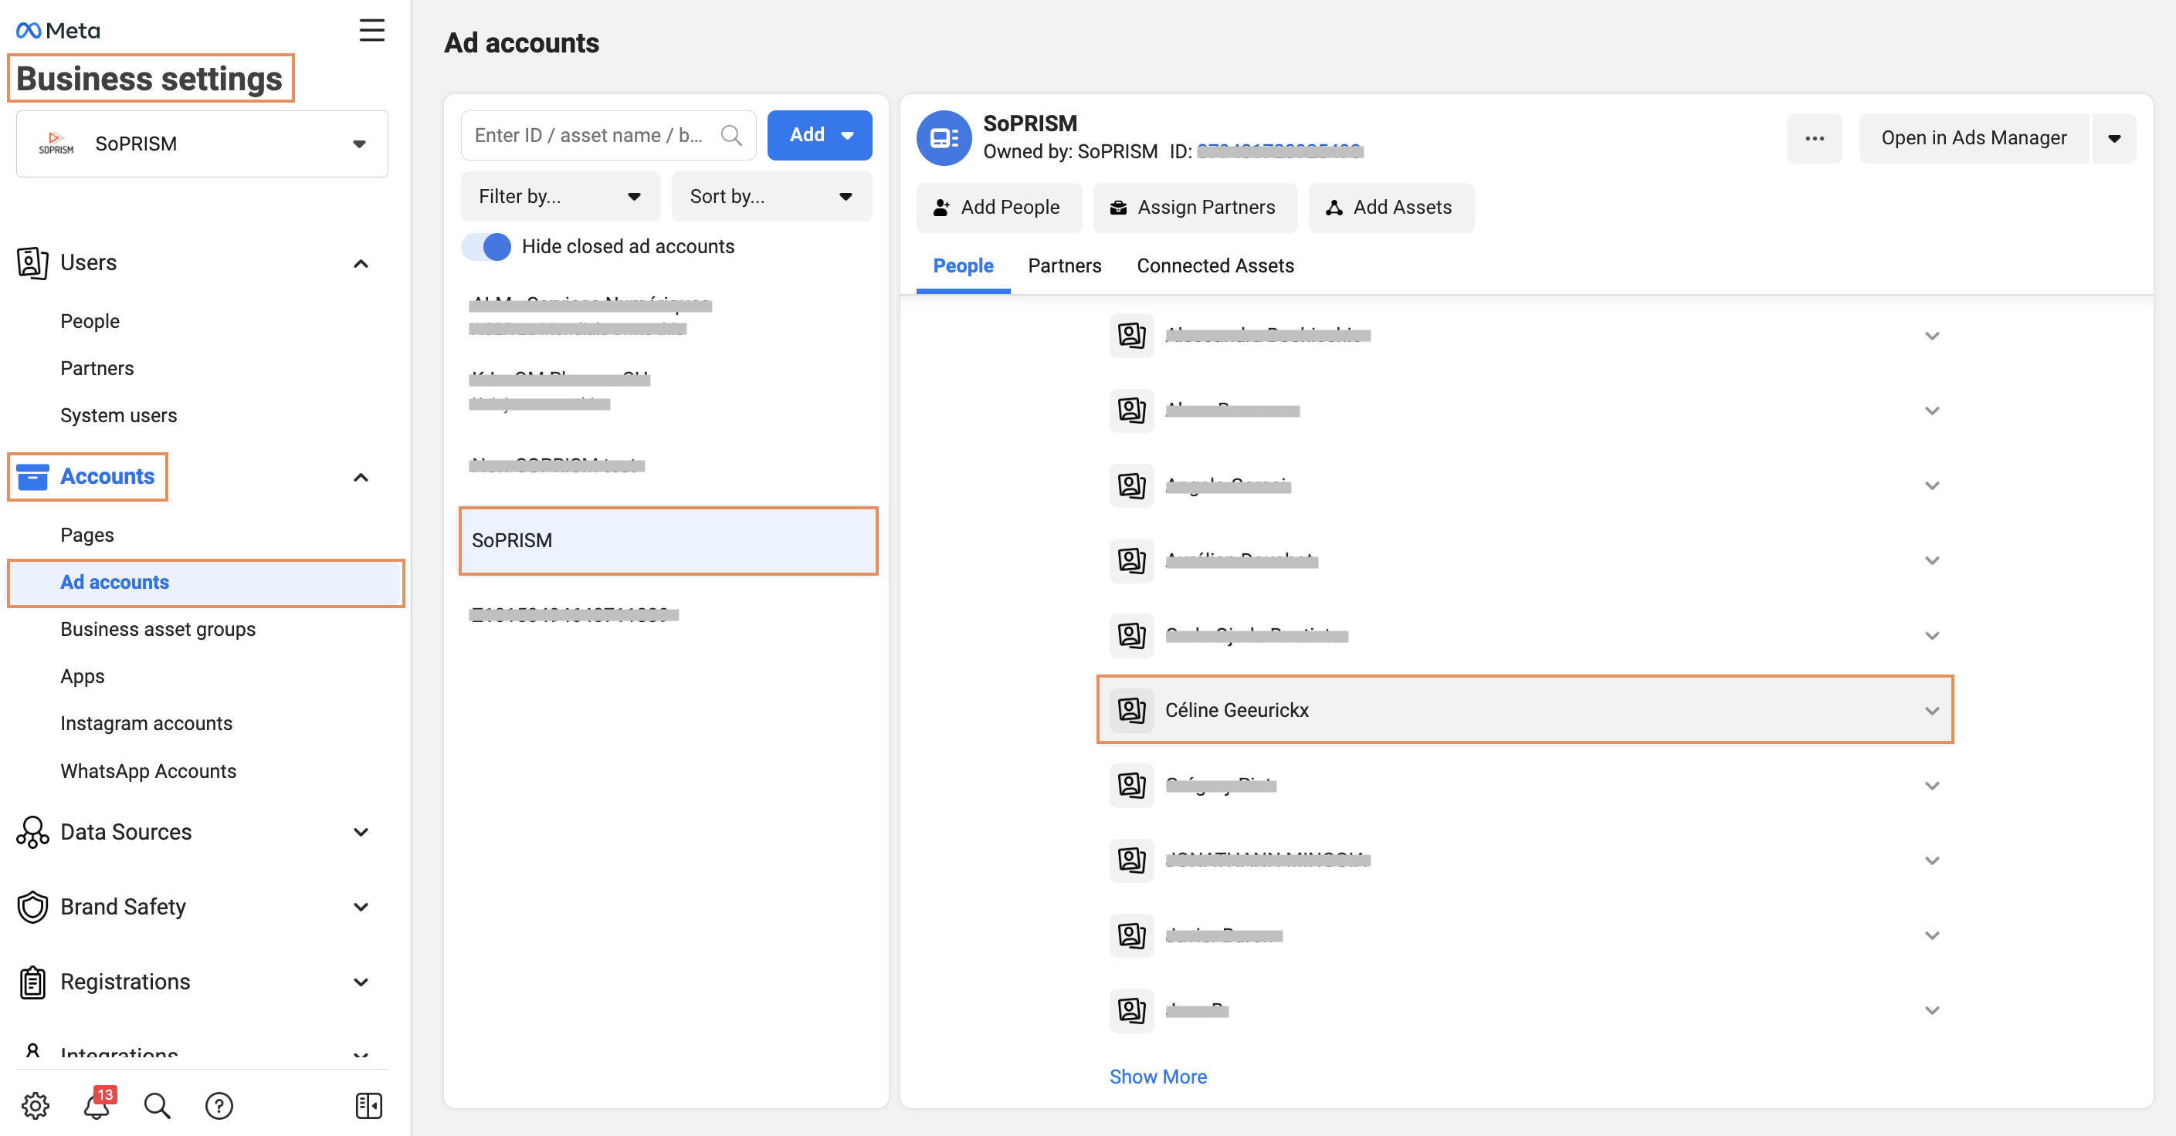Select Ad accounts menu item
The image size is (2176, 1136).
tap(205, 583)
